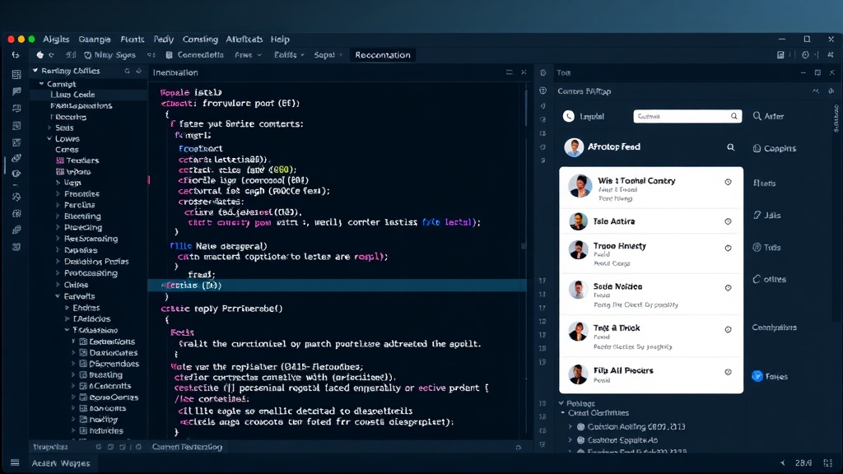The height and width of the screenshot is (474, 843).
Task: Click the Camen Rerterstiog bottom panel label
Action: tap(187, 447)
